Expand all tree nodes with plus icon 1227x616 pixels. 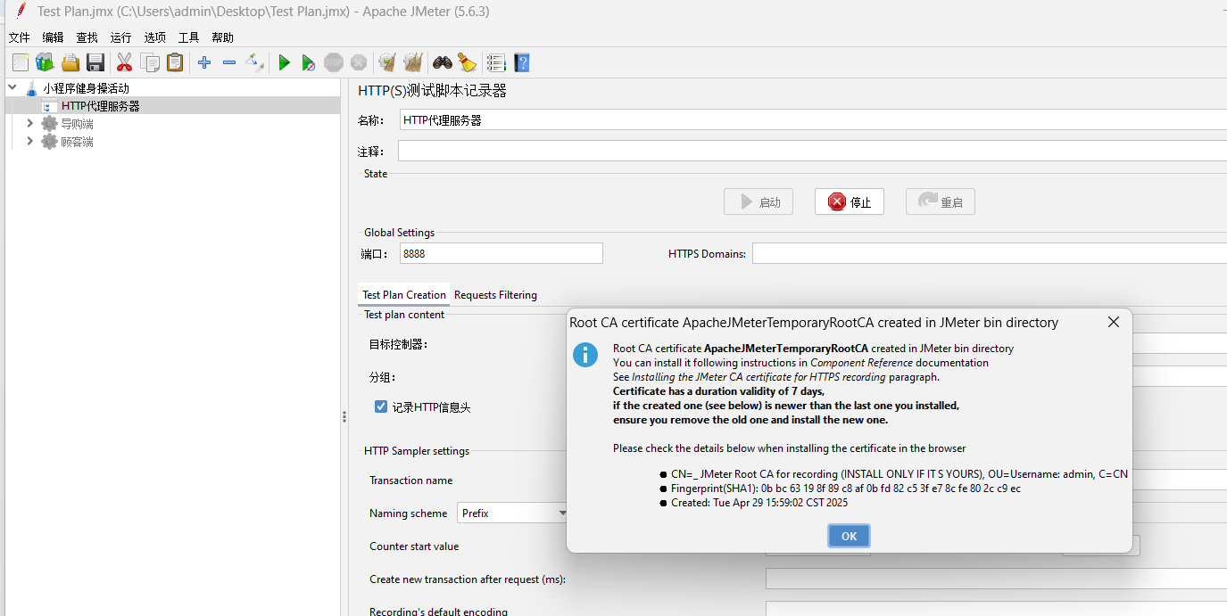tap(204, 62)
